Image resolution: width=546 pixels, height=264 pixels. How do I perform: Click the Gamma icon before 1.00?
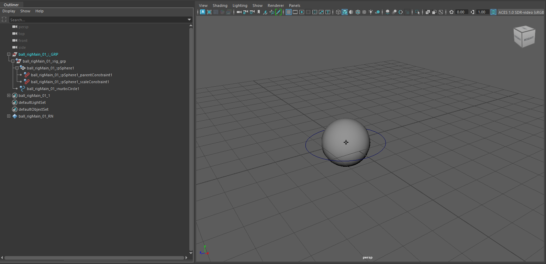click(x=472, y=12)
